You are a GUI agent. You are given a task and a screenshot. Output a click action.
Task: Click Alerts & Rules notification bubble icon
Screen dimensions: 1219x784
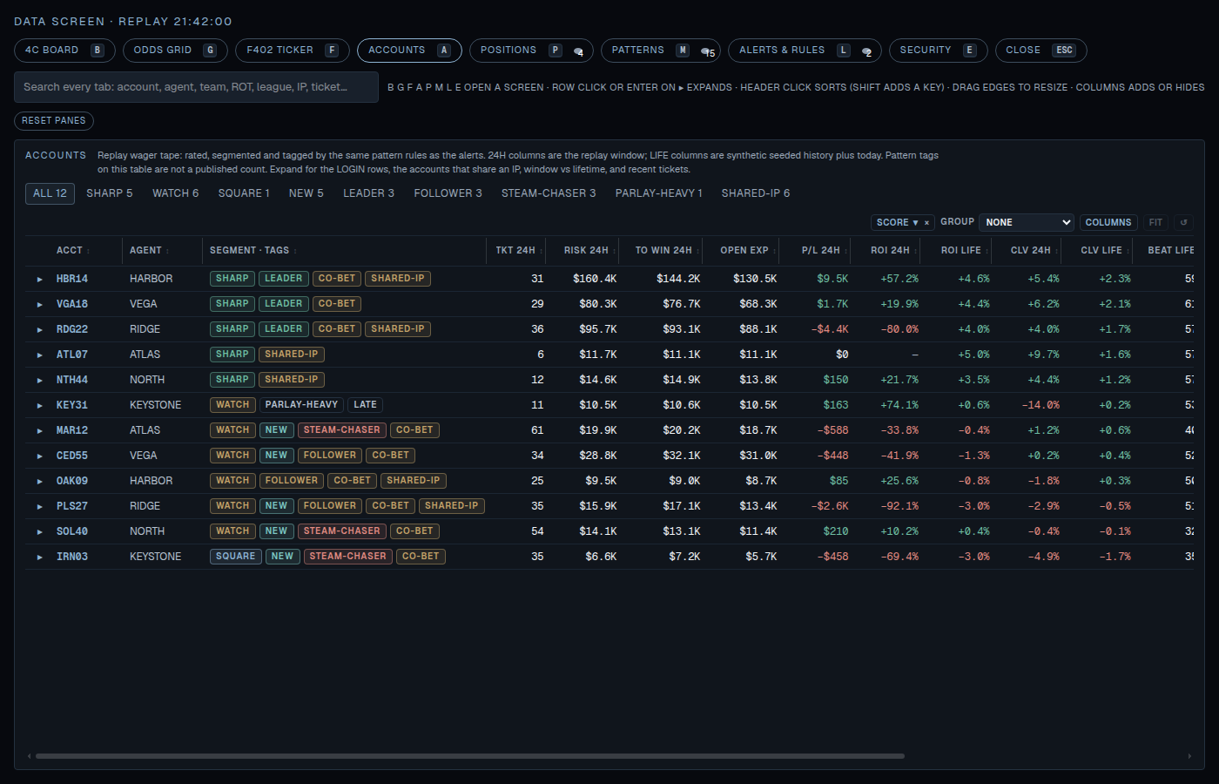(866, 51)
